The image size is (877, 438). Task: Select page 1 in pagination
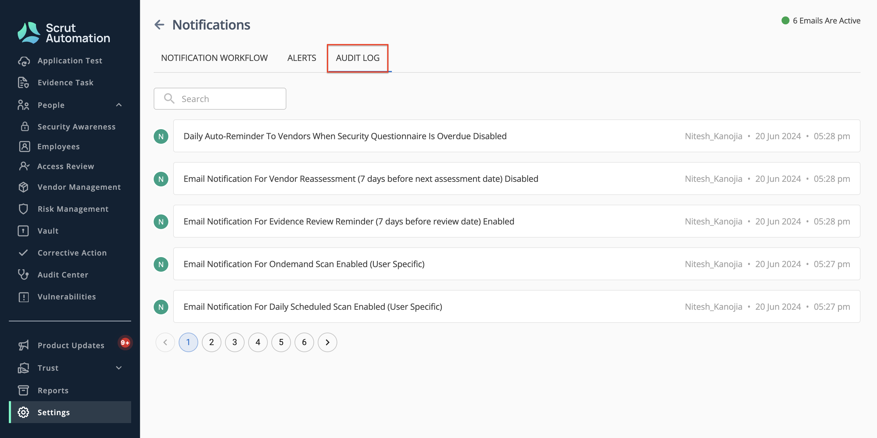pyautogui.click(x=188, y=342)
